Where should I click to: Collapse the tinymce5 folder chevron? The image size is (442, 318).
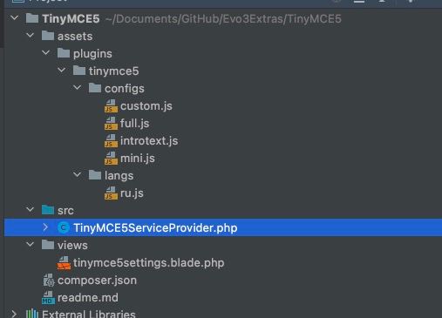[x=61, y=71]
